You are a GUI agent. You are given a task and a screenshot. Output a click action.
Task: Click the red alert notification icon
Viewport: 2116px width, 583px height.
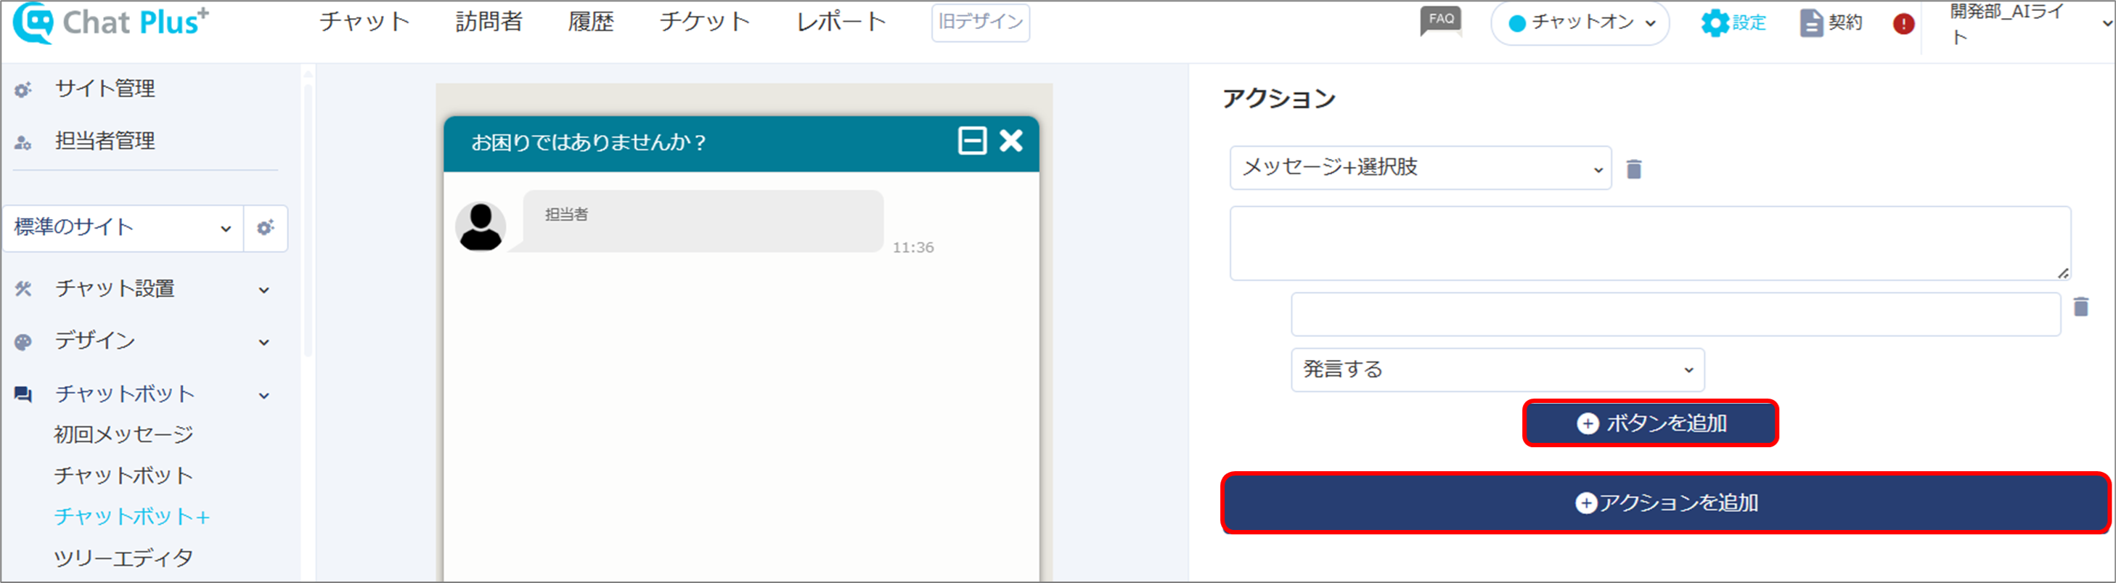pos(1903,24)
